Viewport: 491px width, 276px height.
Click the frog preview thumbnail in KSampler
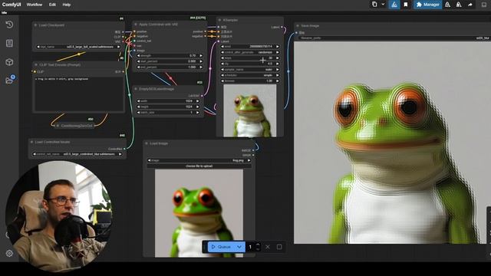250,110
